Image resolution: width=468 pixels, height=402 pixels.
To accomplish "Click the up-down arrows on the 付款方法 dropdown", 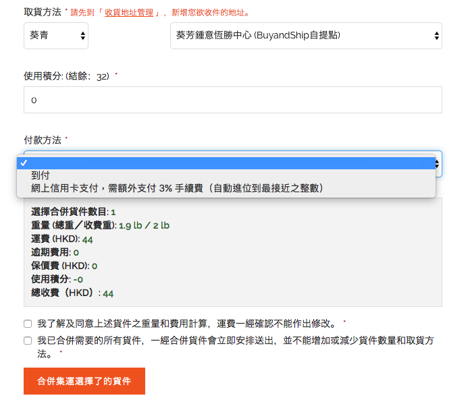I will (438, 163).
